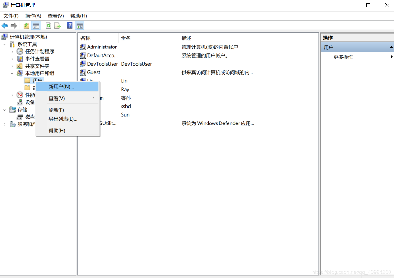Click the 事件查看器 icon in tree
Viewport: 394px width, 278px height.
tap(20, 59)
